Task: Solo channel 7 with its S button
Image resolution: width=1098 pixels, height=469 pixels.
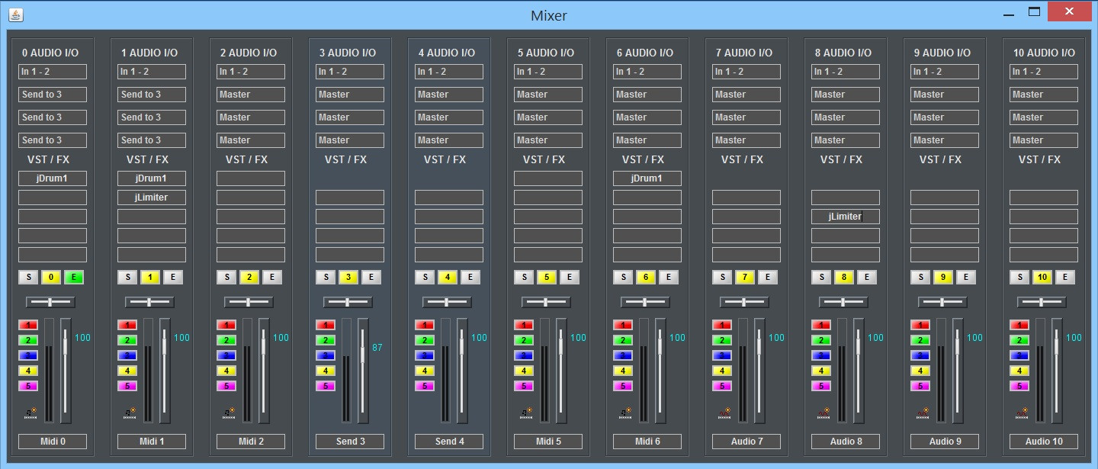Action: (722, 278)
